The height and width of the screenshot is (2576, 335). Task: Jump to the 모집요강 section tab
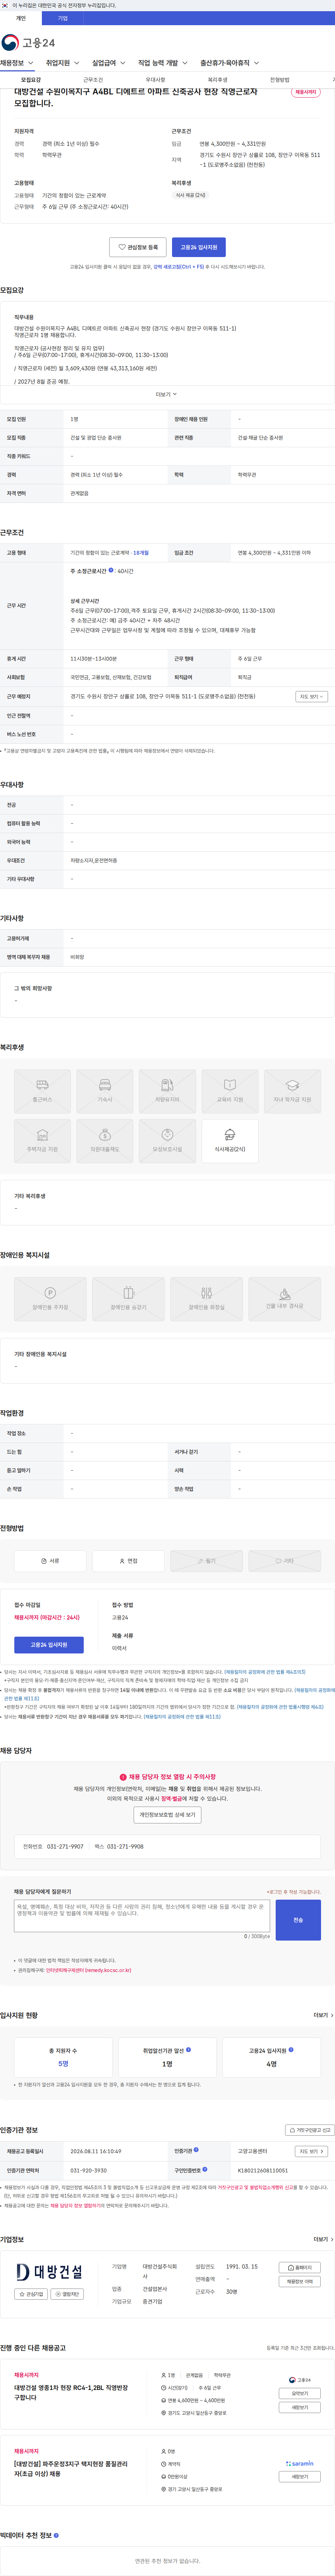pos(31,80)
